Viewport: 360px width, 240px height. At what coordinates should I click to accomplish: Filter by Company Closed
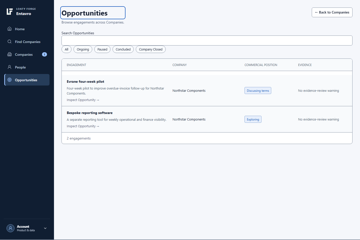point(151,49)
